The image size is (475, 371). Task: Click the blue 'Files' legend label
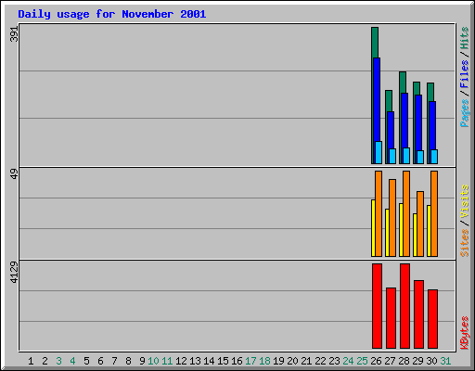click(464, 74)
